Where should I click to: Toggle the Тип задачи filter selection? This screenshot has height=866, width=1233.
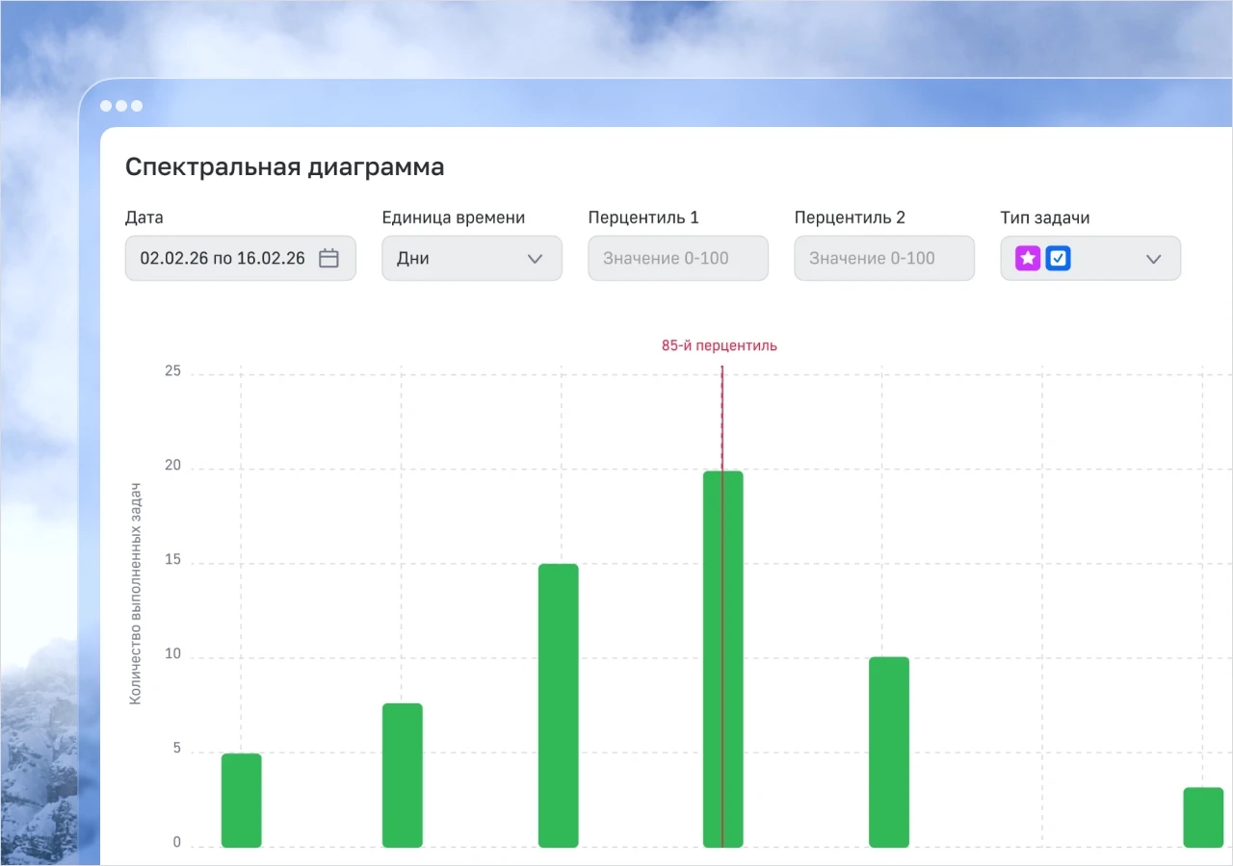click(1090, 258)
